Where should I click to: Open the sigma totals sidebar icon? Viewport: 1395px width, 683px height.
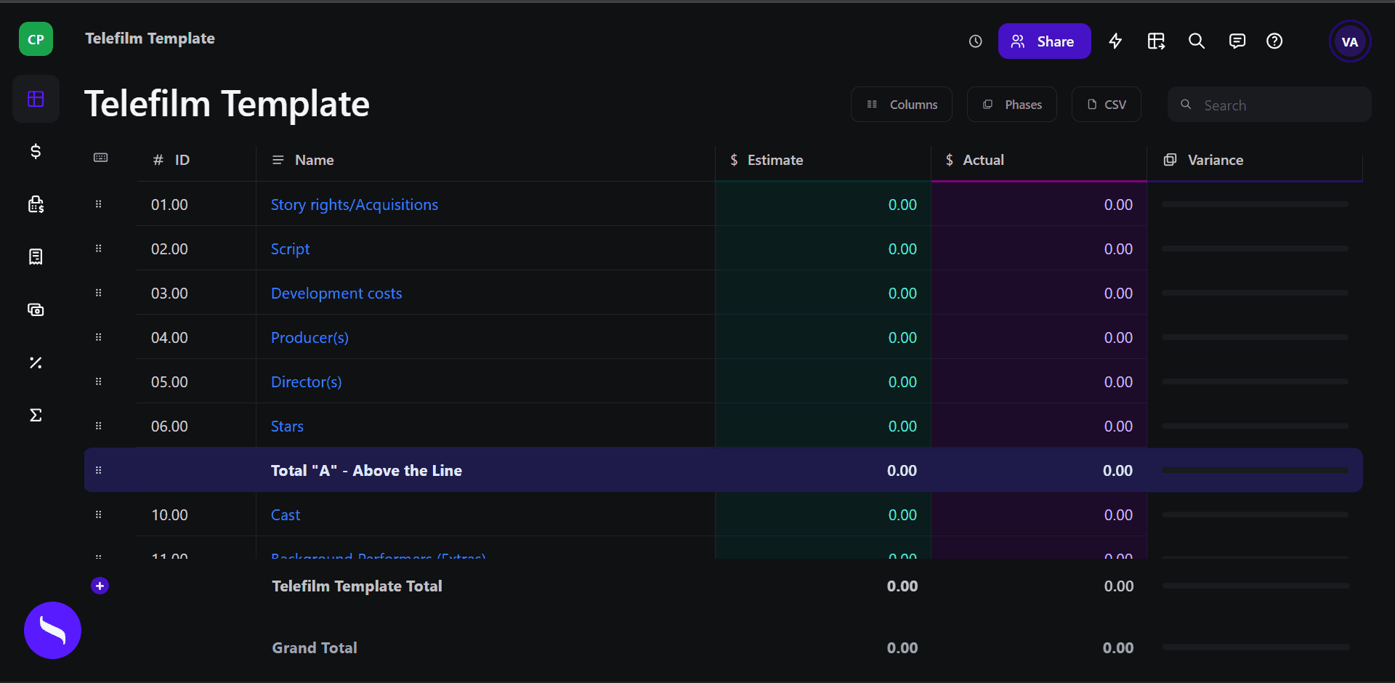click(36, 415)
